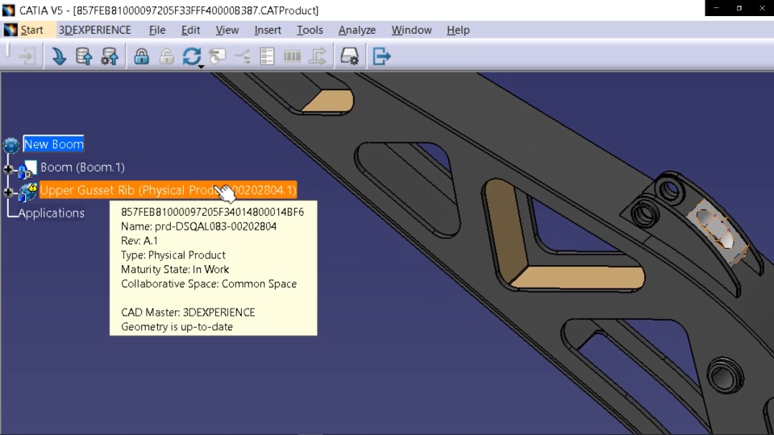Open the File menu
Viewport: 774px width, 435px height.
pos(157,30)
